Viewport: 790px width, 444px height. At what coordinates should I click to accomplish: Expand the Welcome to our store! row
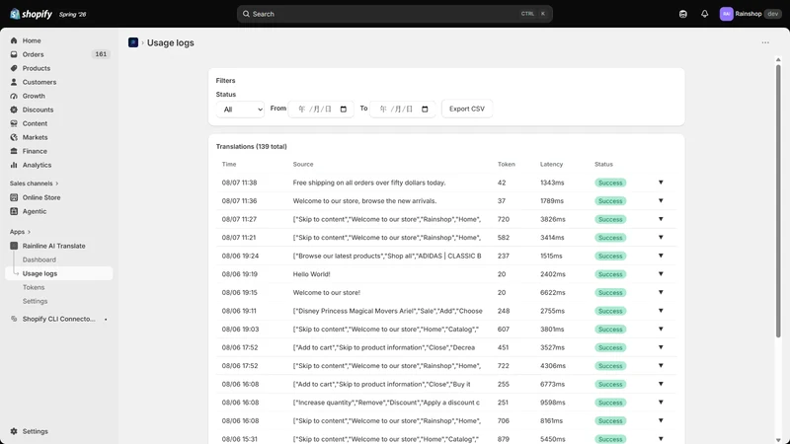[661, 292]
